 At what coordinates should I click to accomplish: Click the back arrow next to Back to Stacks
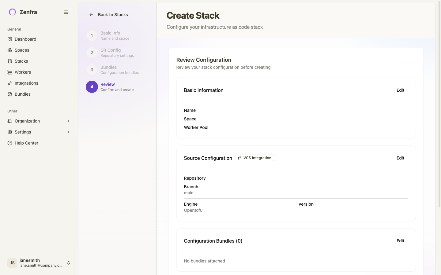point(91,15)
